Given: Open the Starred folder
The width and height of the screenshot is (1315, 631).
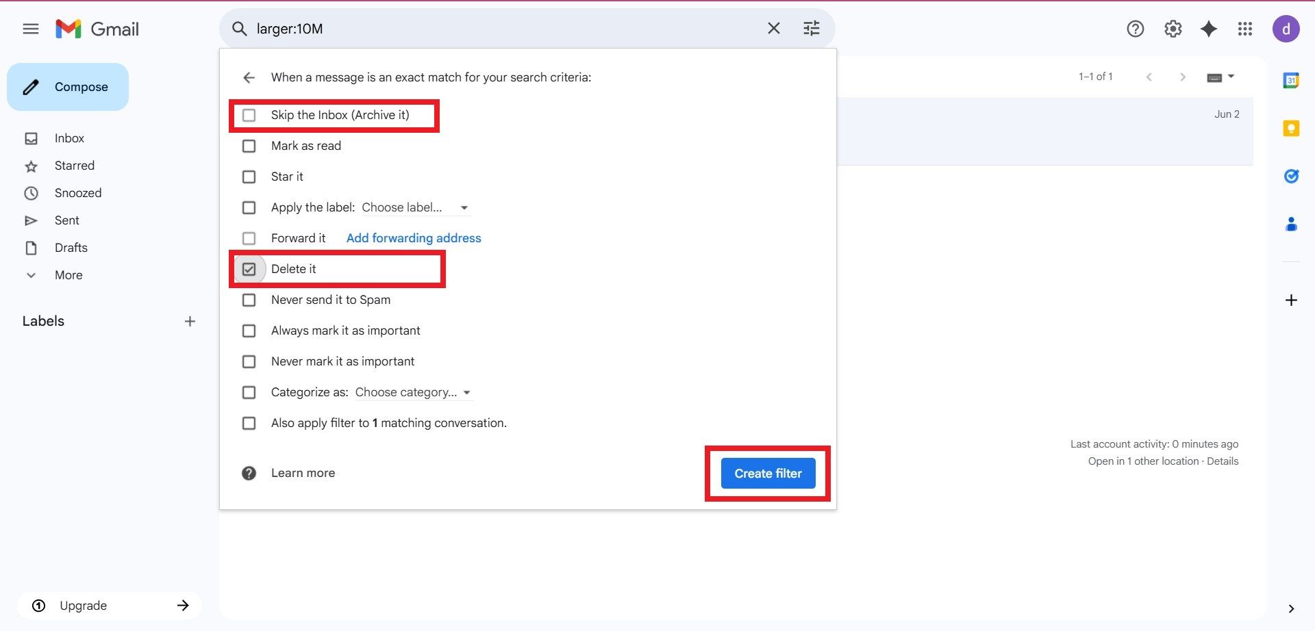Looking at the screenshot, I should tap(74, 166).
